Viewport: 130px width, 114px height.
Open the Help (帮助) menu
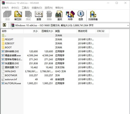pyautogui.click(x=59, y=8)
